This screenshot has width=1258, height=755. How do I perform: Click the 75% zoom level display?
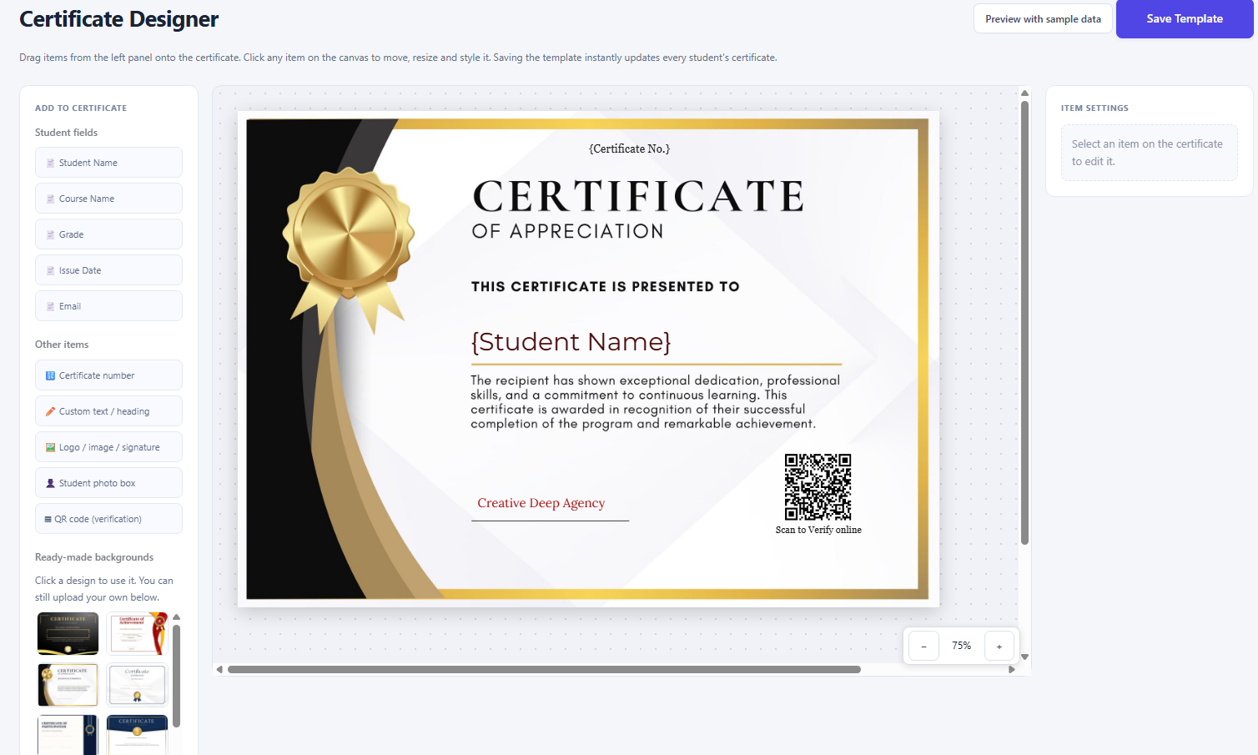[962, 646]
